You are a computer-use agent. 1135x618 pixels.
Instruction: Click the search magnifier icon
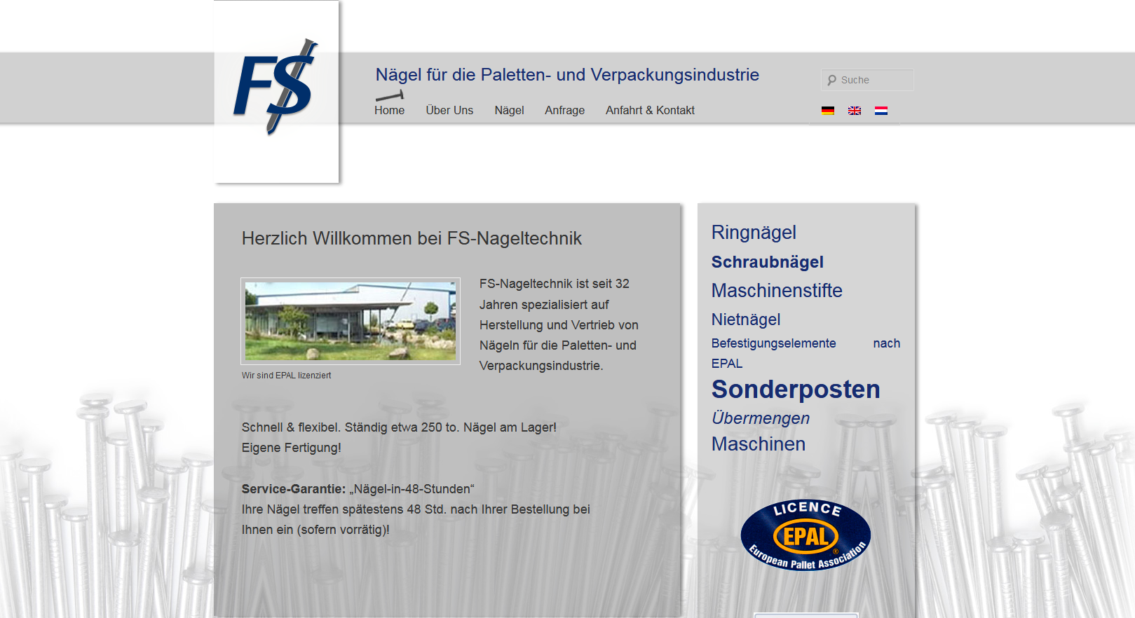click(831, 80)
